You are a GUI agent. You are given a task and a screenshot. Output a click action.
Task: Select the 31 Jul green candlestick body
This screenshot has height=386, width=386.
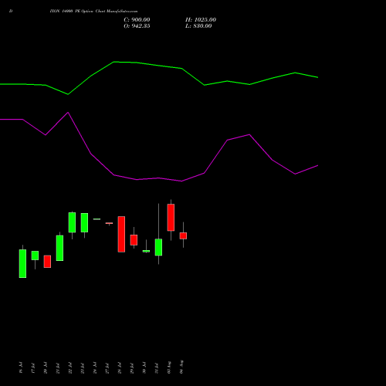click(x=158, y=247)
